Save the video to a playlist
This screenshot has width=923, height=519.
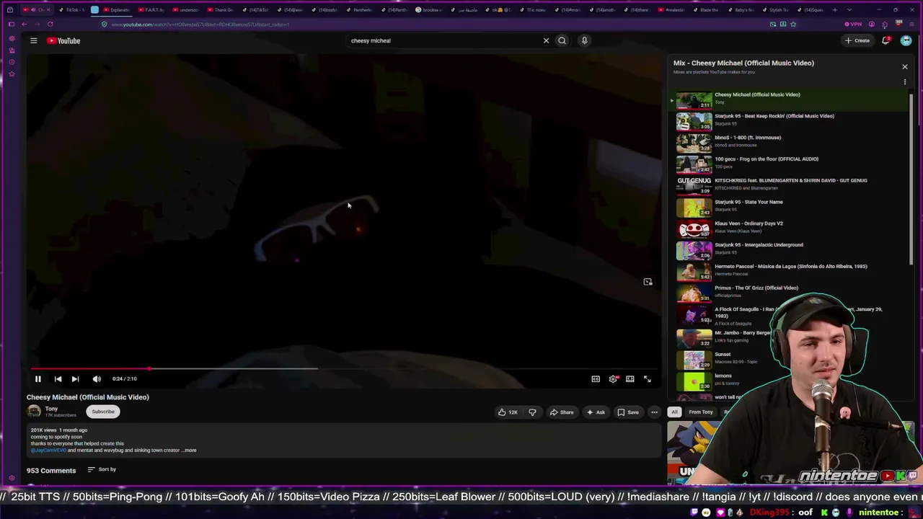pyautogui.click(x=628, y=412)
